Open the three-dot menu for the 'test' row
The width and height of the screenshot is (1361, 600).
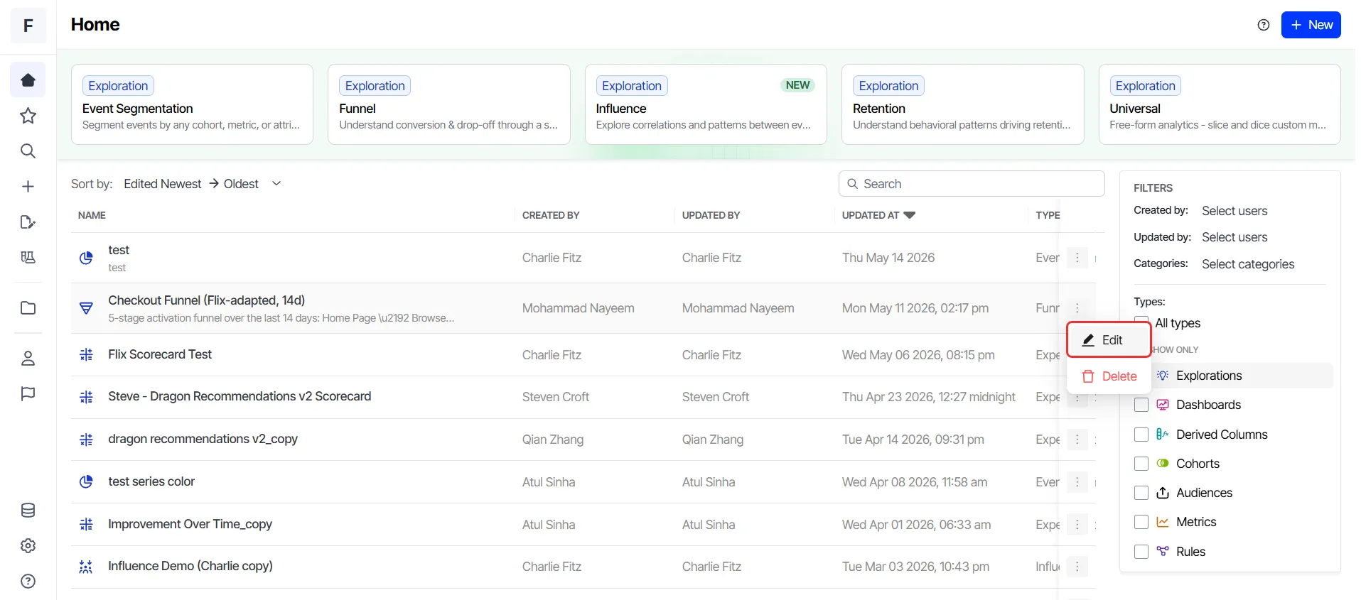tap(1077, 258)
